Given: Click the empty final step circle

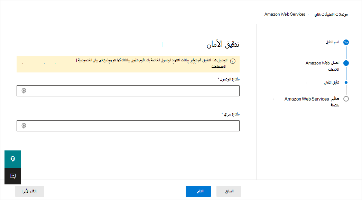Looking at the screenshot, I should [x=346, y=99].
